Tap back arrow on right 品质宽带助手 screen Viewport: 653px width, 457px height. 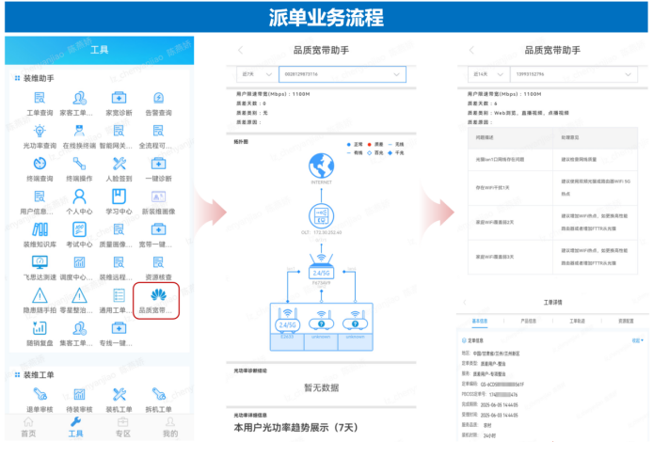tap(471, 48)
